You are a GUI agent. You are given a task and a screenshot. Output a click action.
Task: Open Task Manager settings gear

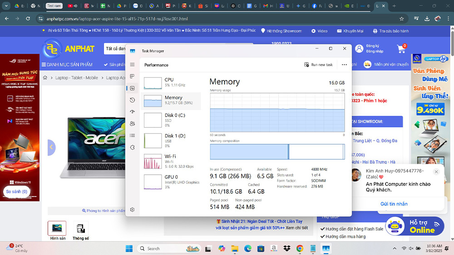132,210
